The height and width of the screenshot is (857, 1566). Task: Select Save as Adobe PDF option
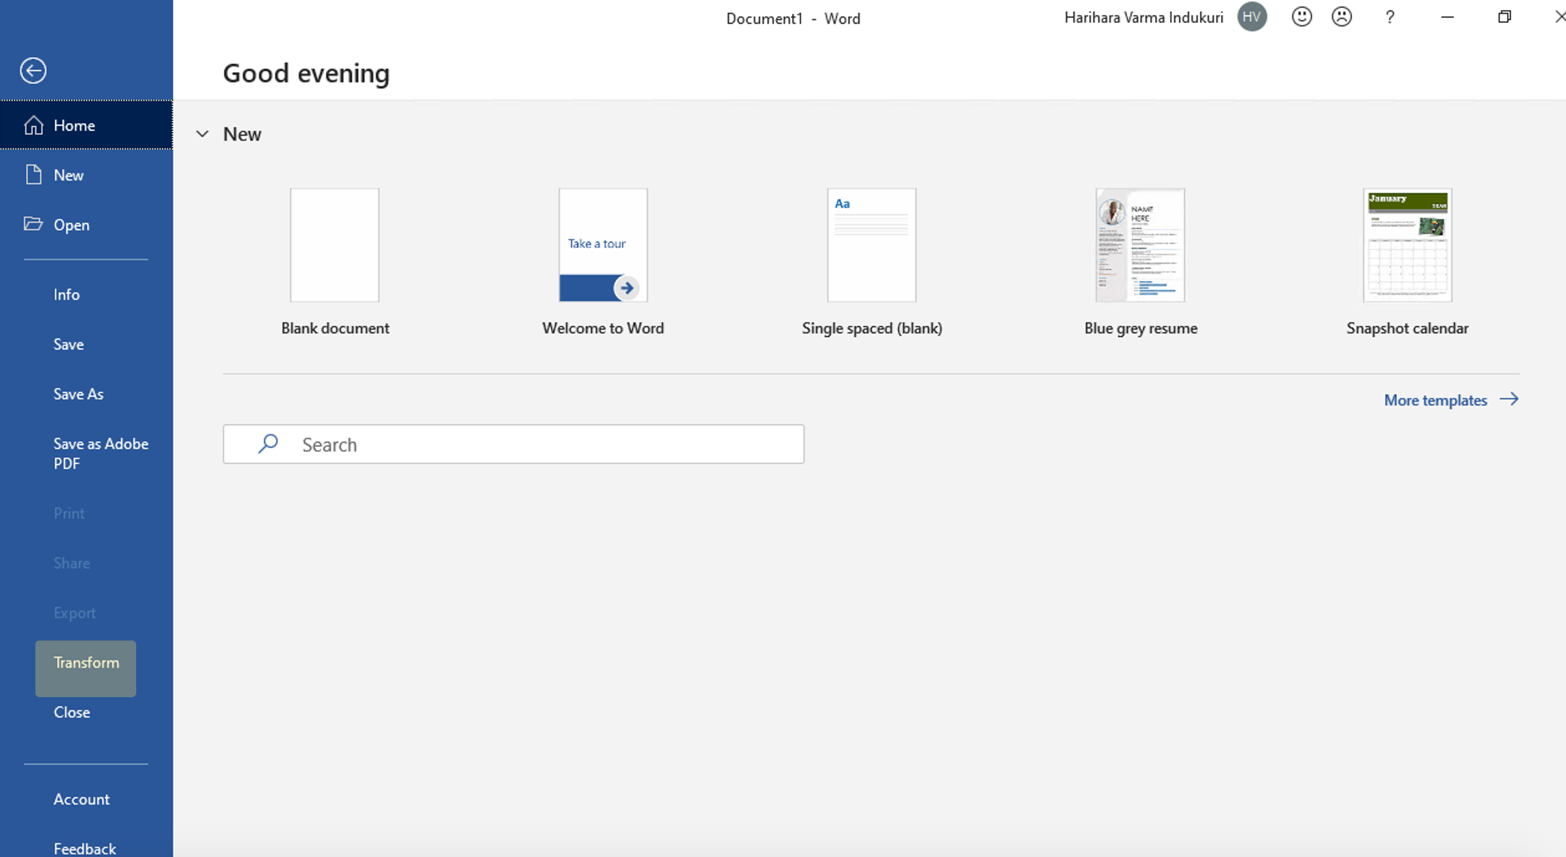100,453
